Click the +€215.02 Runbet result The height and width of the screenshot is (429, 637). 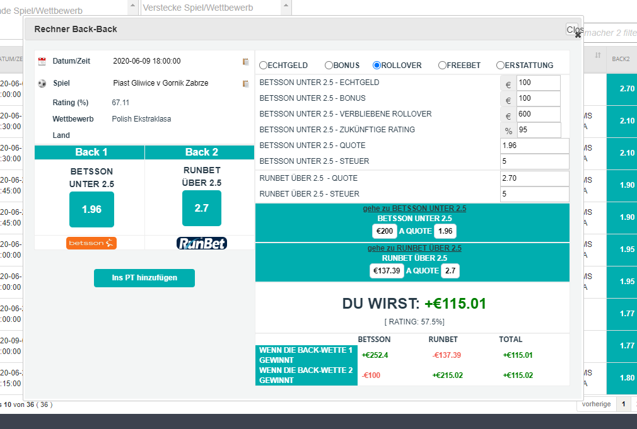tap(447, 375)
